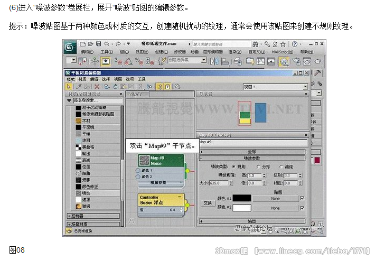Click the teapot render icon in main toolbar
Screen dimensions: 385x260
click(317, 61)
